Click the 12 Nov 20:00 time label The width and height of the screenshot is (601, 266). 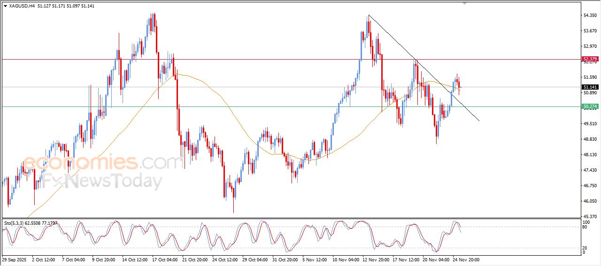[375, 259]
